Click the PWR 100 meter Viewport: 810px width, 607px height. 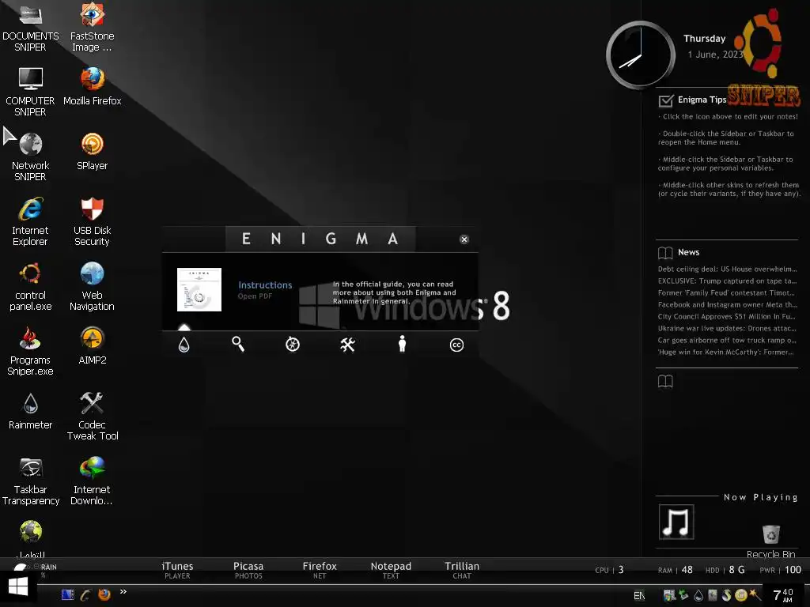pos(781,570)
